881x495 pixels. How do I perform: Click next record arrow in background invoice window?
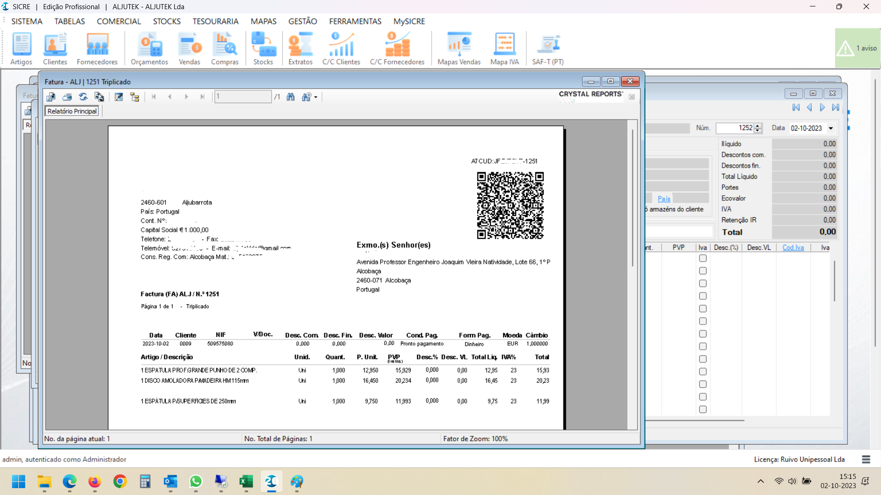click(x=822, y=107)
